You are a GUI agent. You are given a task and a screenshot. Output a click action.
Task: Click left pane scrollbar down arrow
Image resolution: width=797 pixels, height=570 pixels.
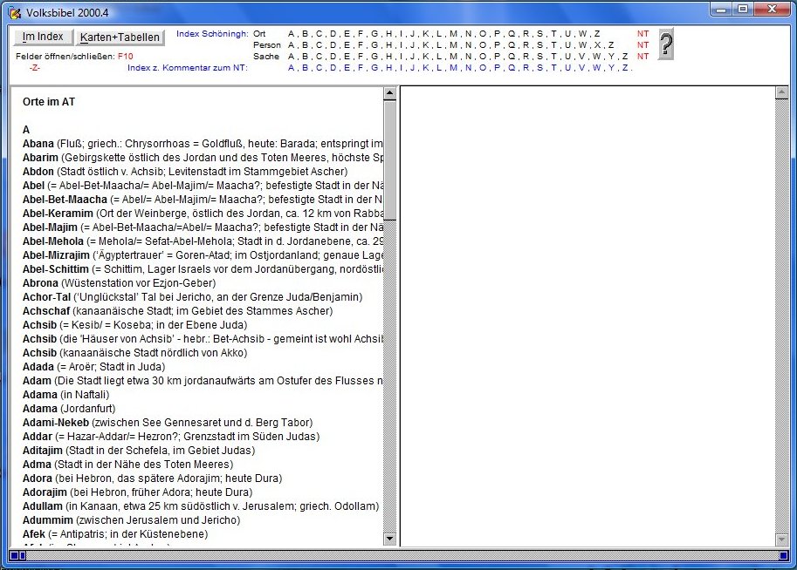pos(390,539)
